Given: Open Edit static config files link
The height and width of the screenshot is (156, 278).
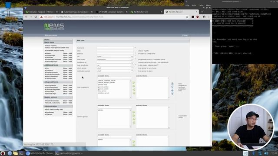Looking at the screenshot, I should 54,110.
